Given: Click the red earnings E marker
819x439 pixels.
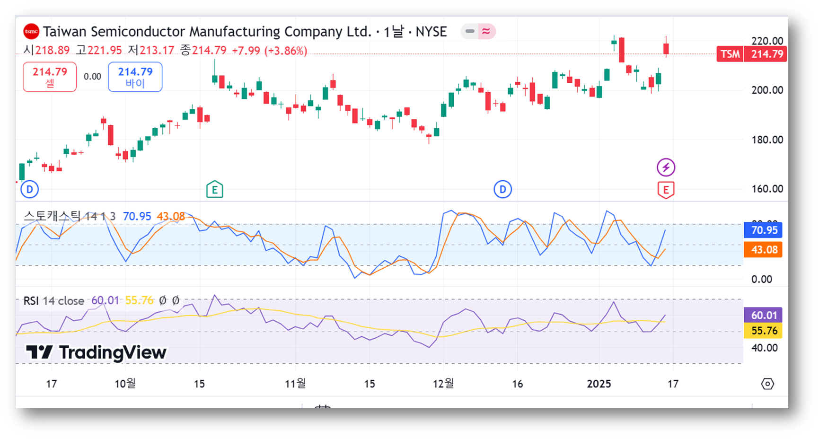Looking at the screenshot, I should pyautogui.click(x=666, y=190).
